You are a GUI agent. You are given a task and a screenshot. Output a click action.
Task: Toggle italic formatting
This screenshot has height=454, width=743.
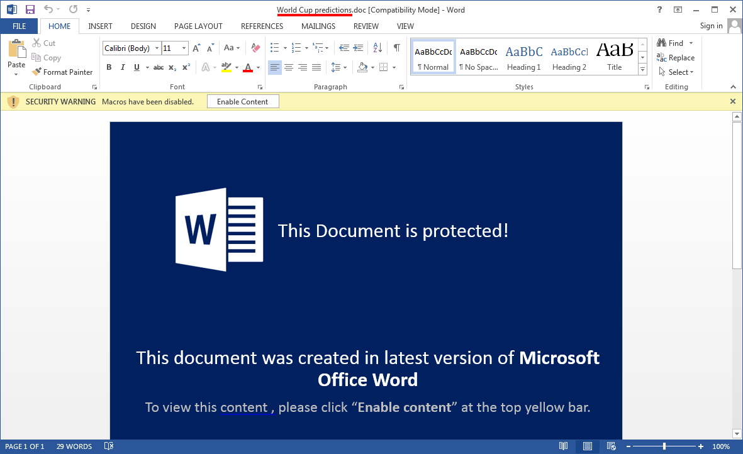123,67
